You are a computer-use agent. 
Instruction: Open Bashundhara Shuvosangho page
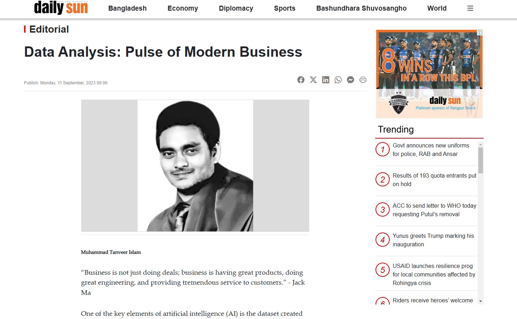point(361,8)
